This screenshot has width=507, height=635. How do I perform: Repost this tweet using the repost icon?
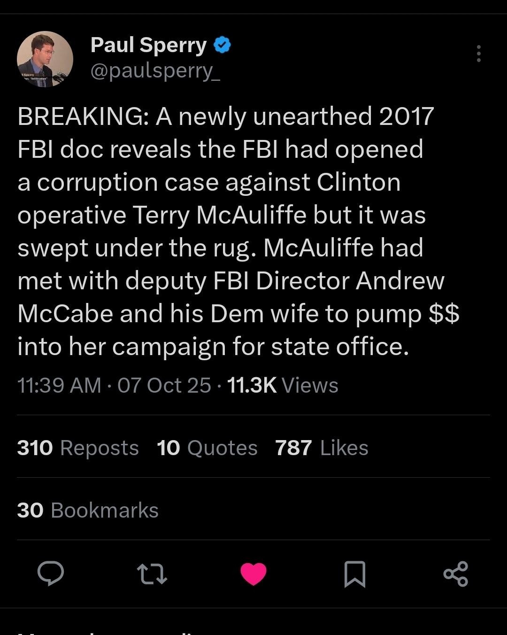152,574
